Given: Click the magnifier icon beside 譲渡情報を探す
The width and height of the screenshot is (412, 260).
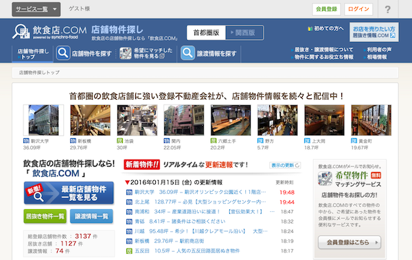Looking at the screenshot, I should coord(187,53).
